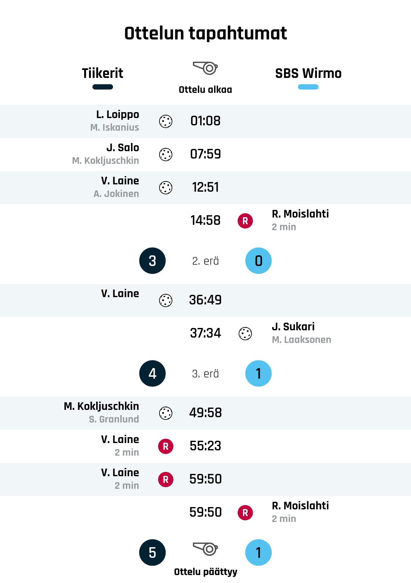Click the goal ball icon at 36:49

click(166, 300)
